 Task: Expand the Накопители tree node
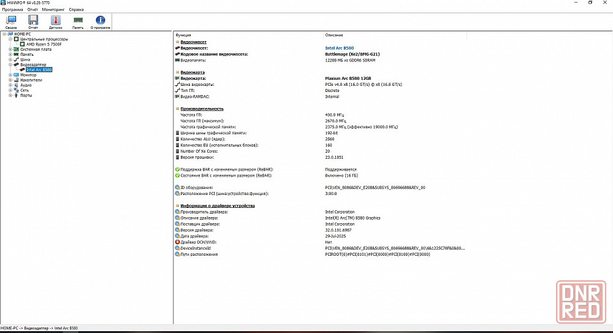tap(10, 80)
